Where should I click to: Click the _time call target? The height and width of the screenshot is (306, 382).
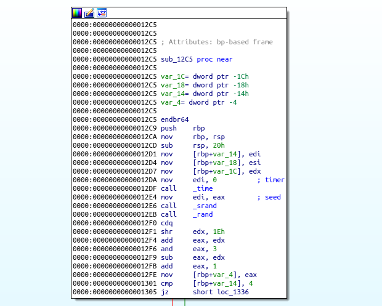[203, 188]
